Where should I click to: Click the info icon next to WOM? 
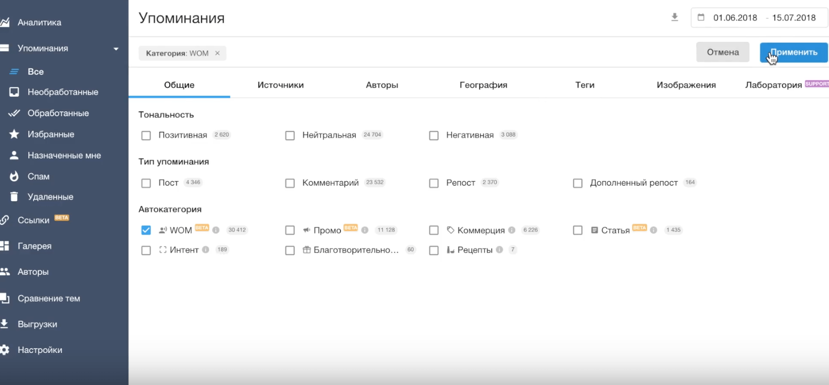[x=216, y=230]
